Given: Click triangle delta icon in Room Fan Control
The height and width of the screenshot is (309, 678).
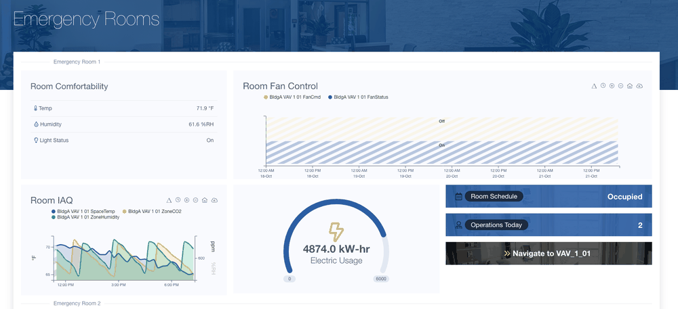Looking at the screenshot, I should point(594,86).
